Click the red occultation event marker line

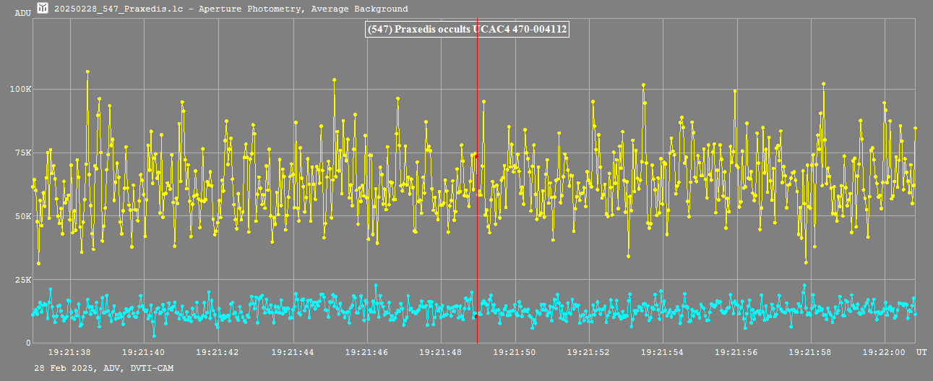click(x=477, y=181)
